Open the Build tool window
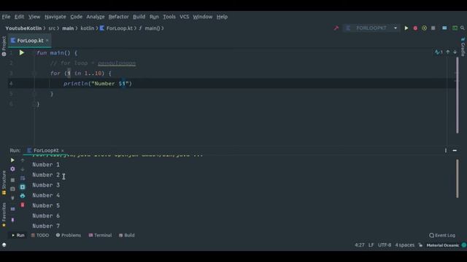 127,235
